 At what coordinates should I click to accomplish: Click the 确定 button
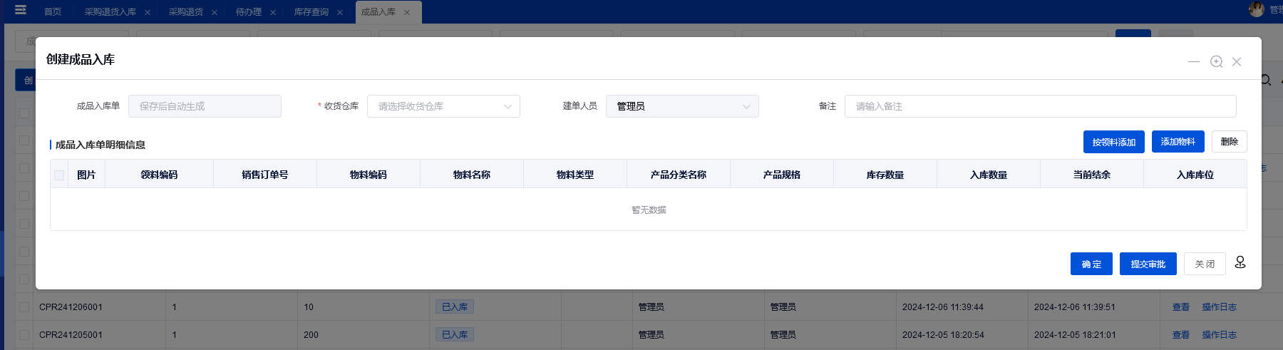pos(1091,264)
